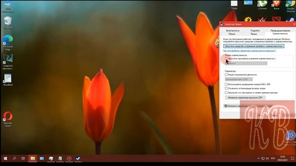Close the Steam properties dialog
The width and height of the screenshot is (296, 166).
coord(294,24)
